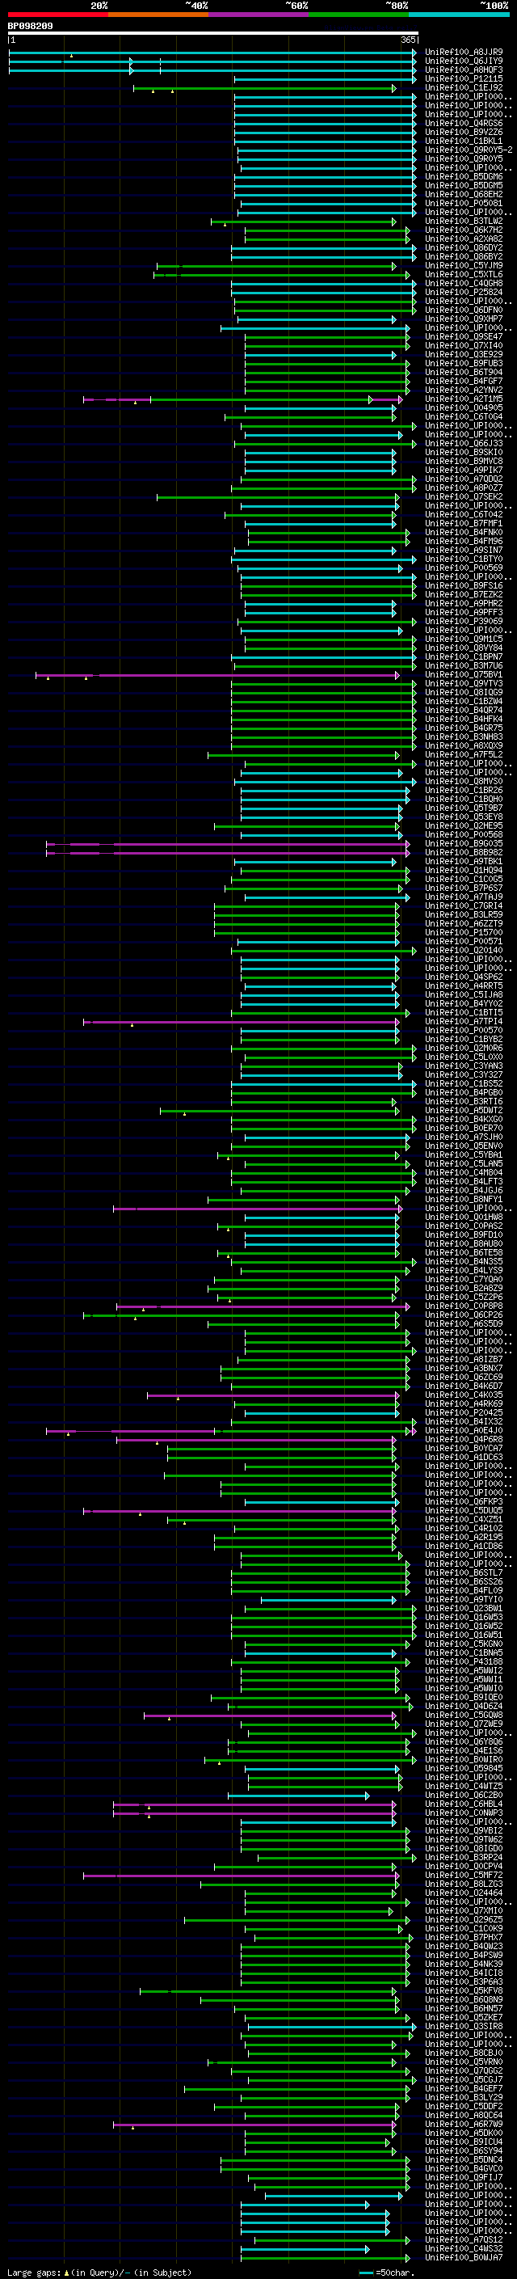Select the UniRef100_Q8MVS0 label

tap(464, 781)
